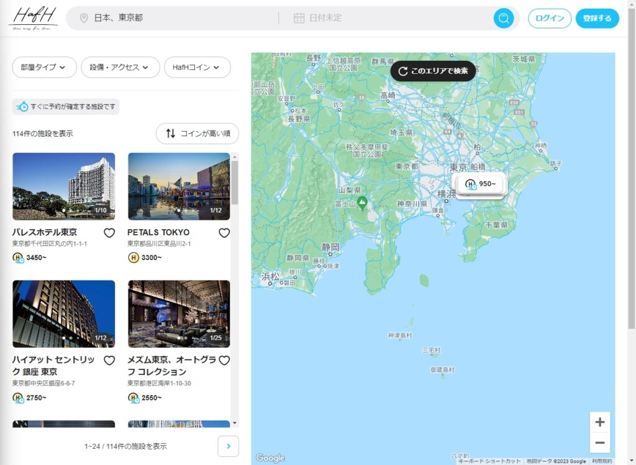Click the ログイン button
Image resolution: width=636 pixels, height=465 pixels.
(x=550, y=18)
